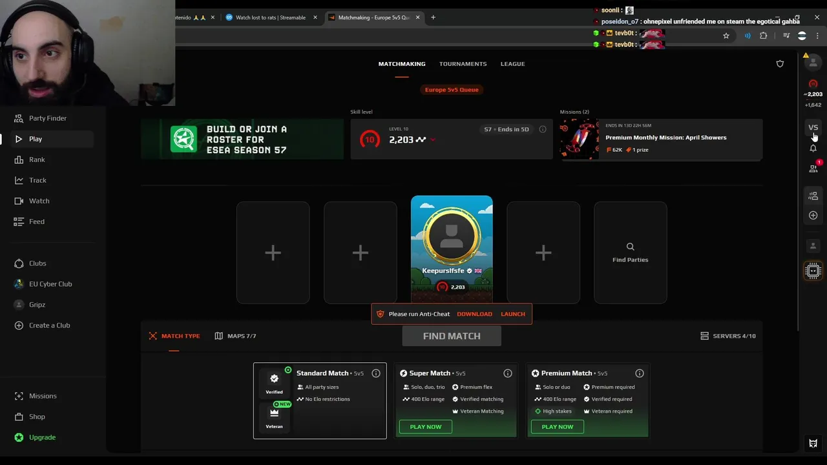827x465 pixels.
Task: Click the Find Match button
Action: (452, 336)
